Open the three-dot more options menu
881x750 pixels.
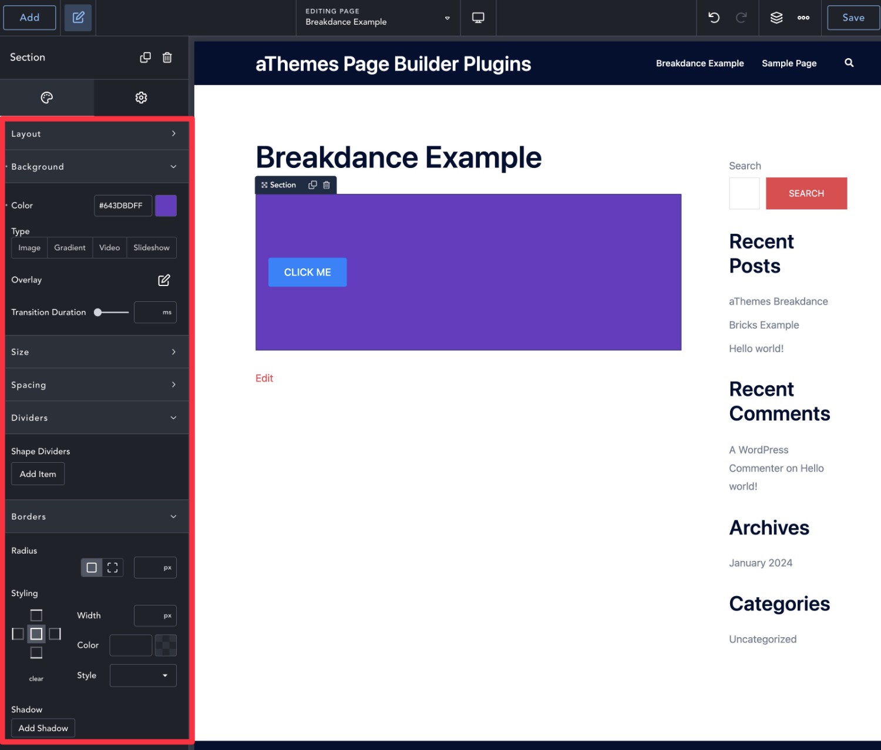(x=803, y=18)
